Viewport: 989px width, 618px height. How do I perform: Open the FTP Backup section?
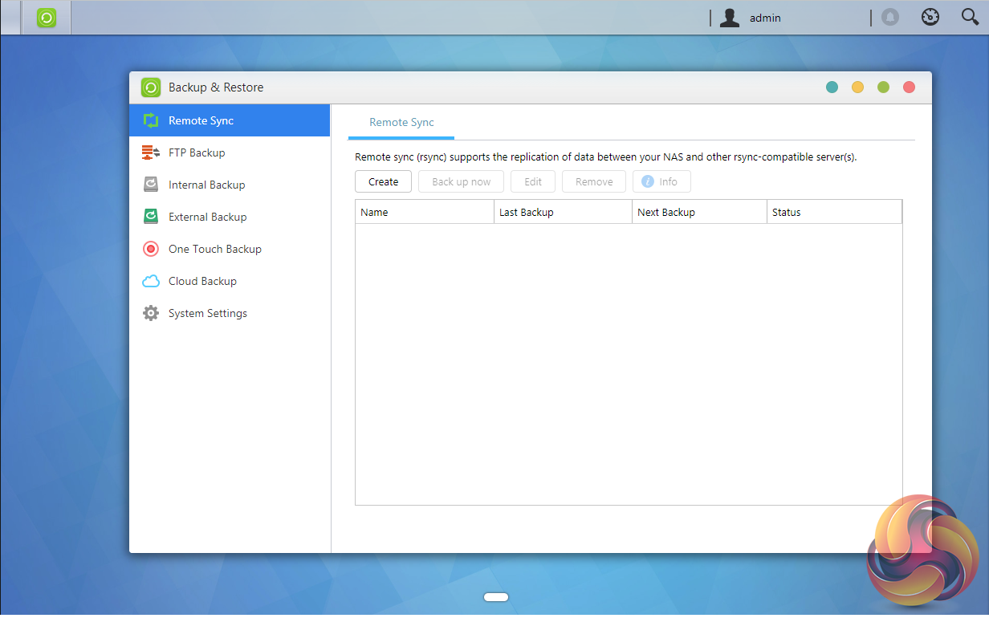[230, 152]
